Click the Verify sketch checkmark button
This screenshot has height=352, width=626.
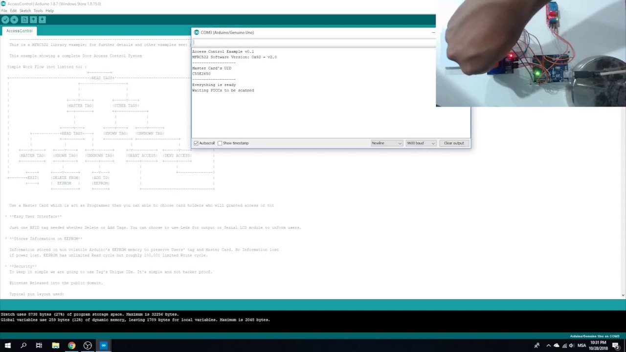[5, 20]
